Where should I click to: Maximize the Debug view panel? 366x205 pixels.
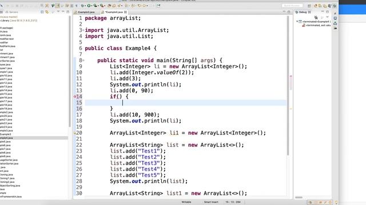click(x=328, y=11)
